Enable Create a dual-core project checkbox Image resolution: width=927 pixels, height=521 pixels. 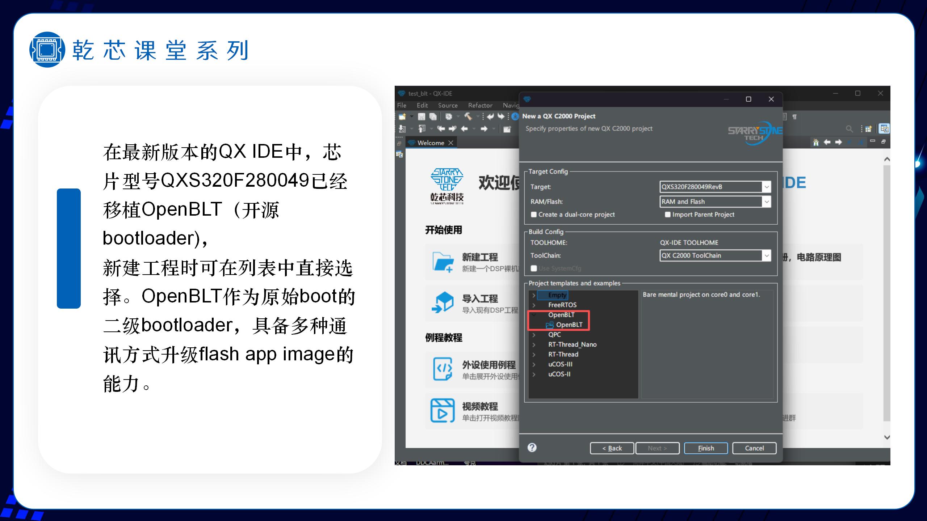coord(533,215)
